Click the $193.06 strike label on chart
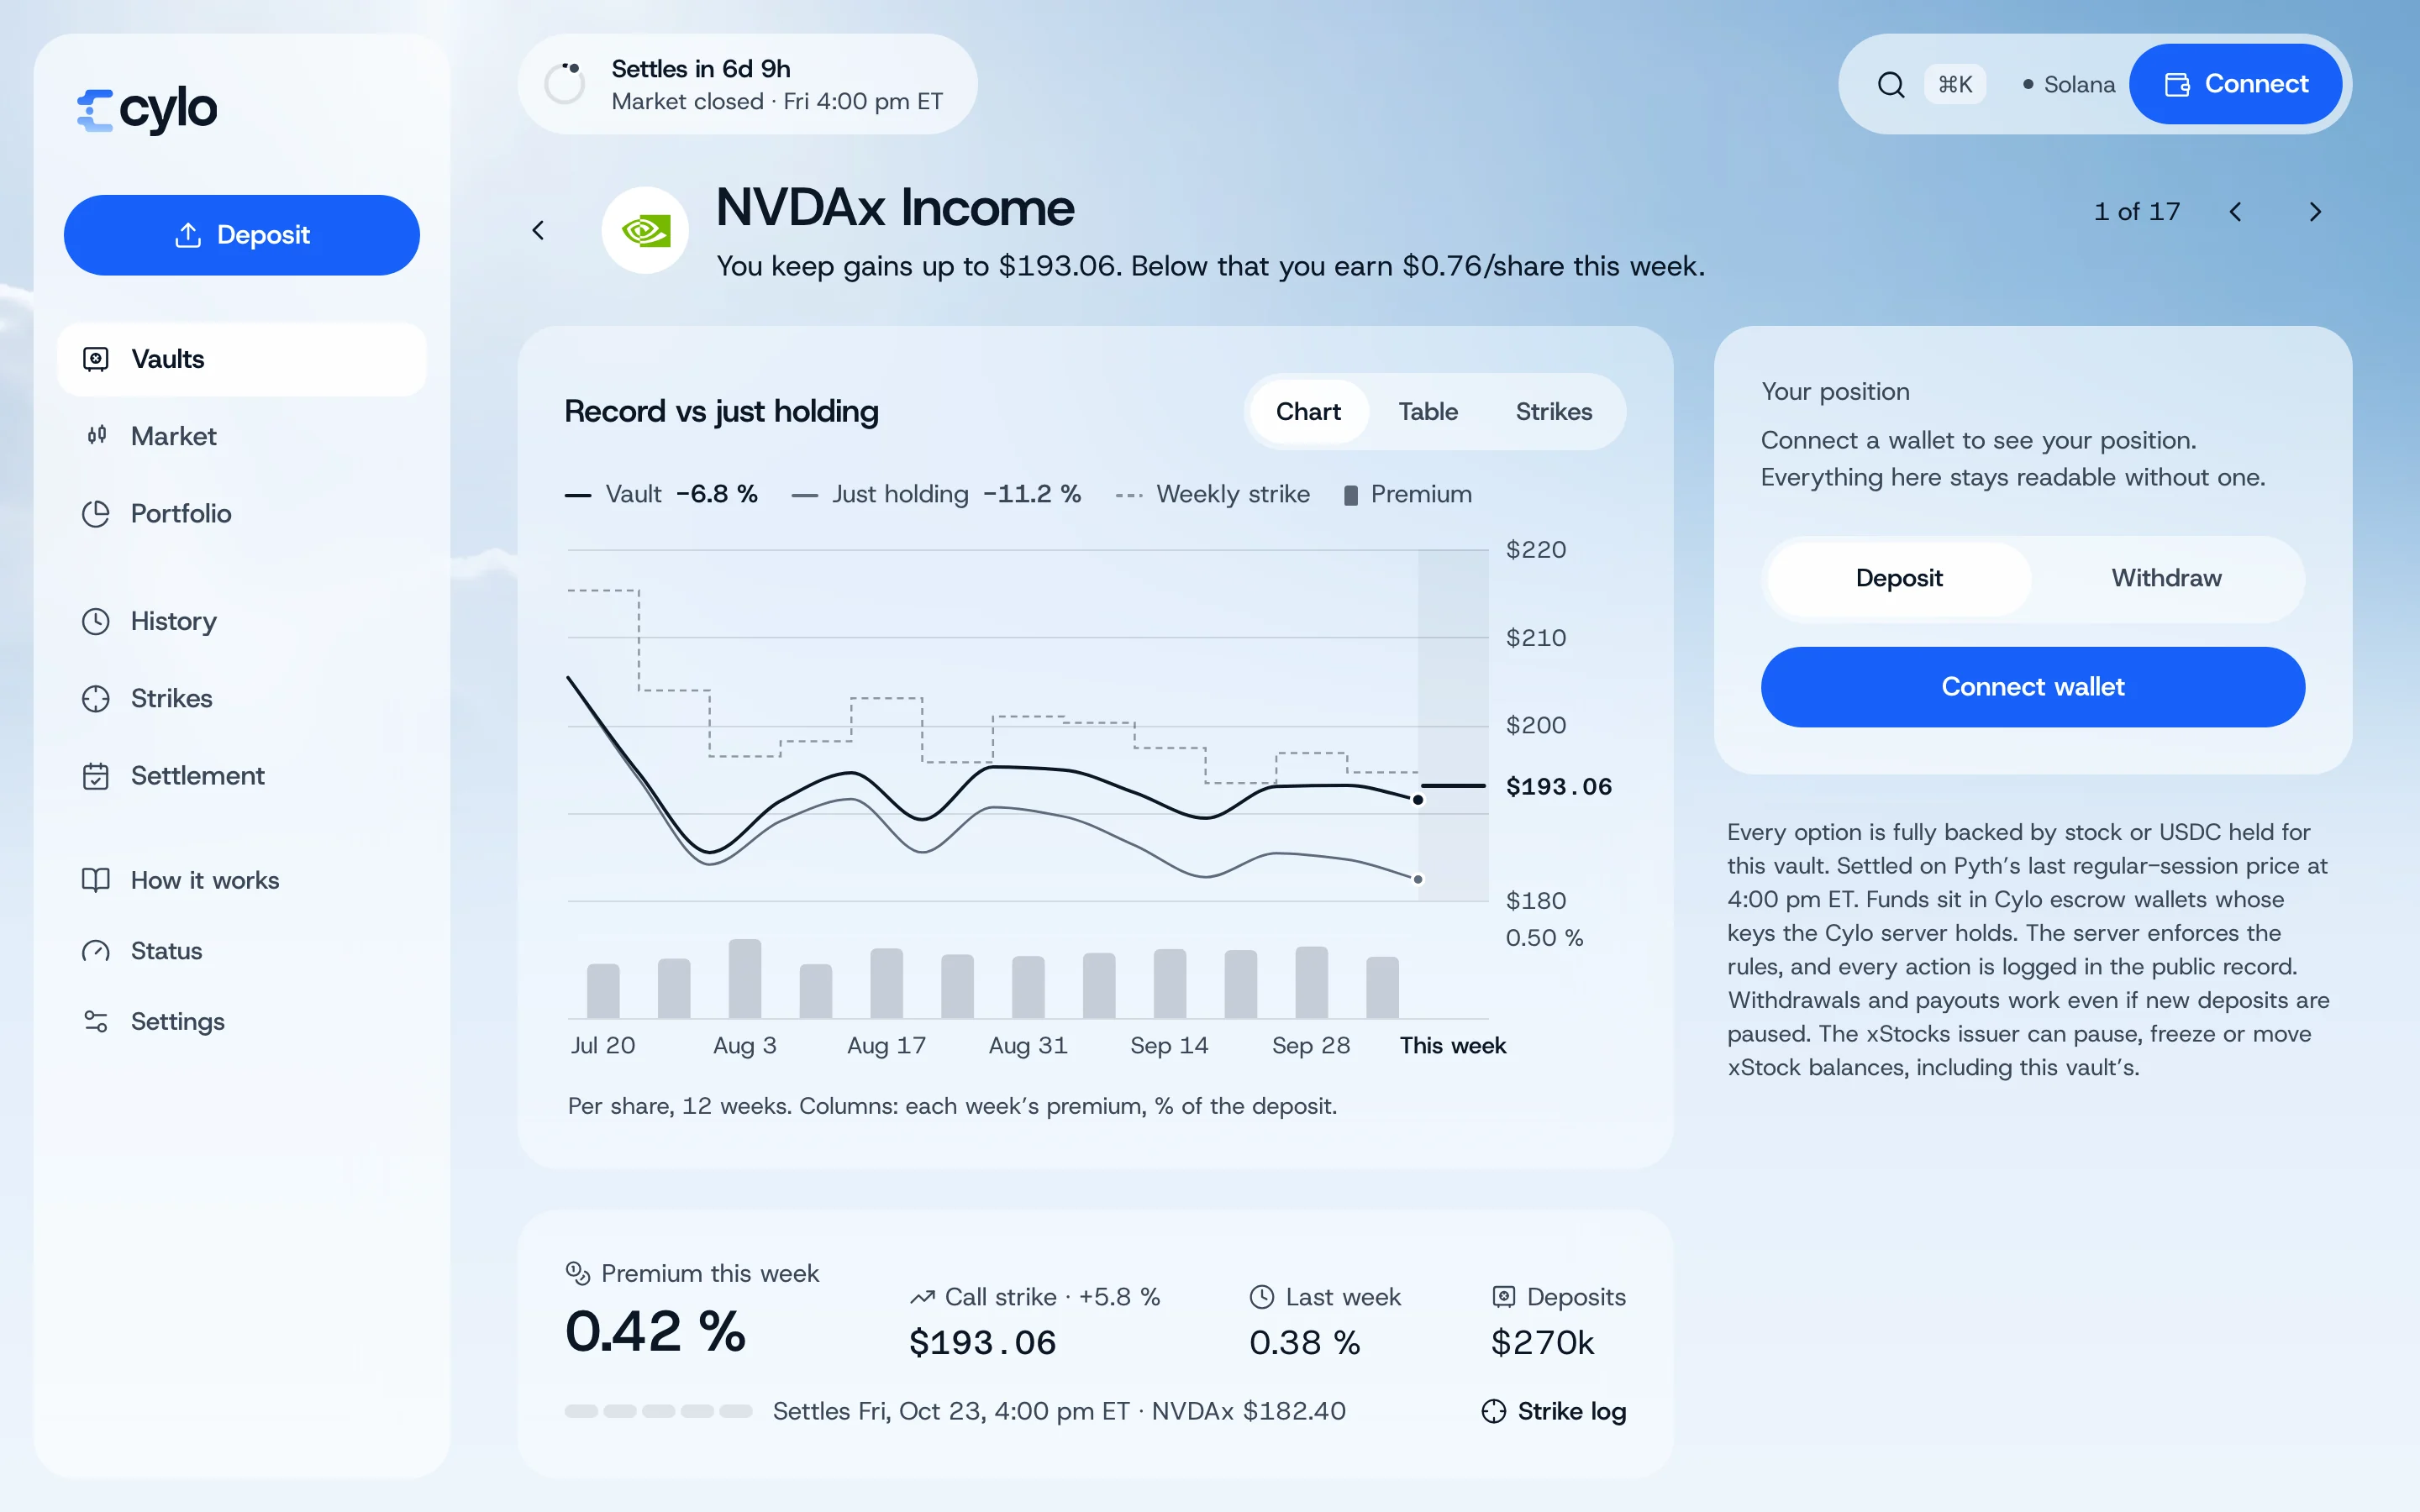The width and height of the screenshot is (2420, 1512). (1559, 787)
